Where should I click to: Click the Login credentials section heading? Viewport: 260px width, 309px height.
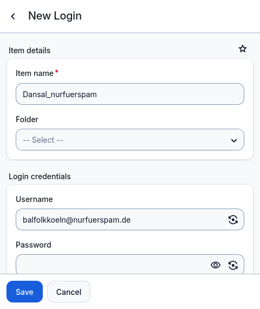pos(40,176)
